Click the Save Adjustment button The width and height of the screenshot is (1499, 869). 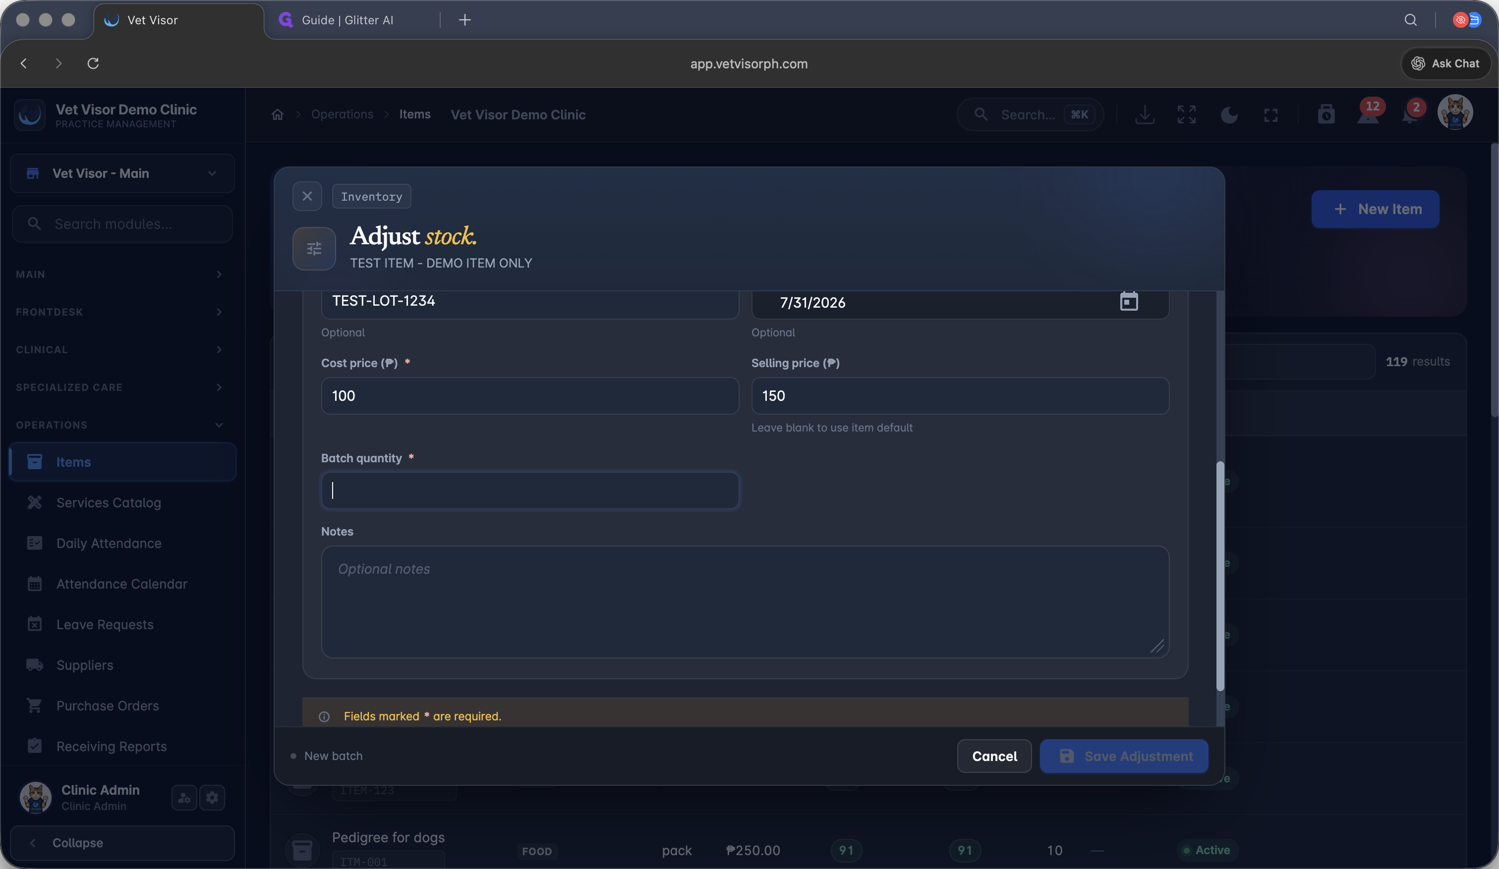1124,756
